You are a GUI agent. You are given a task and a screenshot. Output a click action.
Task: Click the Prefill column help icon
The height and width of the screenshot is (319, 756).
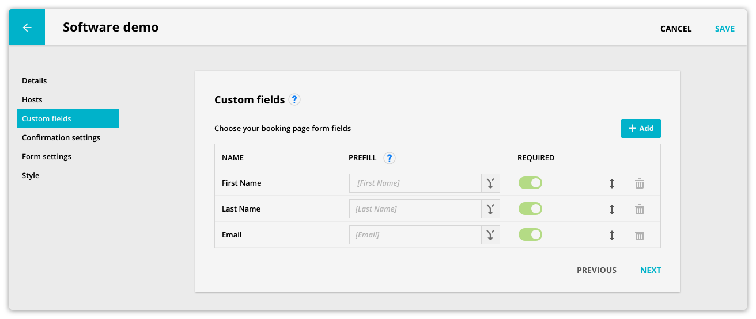pos(390,157)
